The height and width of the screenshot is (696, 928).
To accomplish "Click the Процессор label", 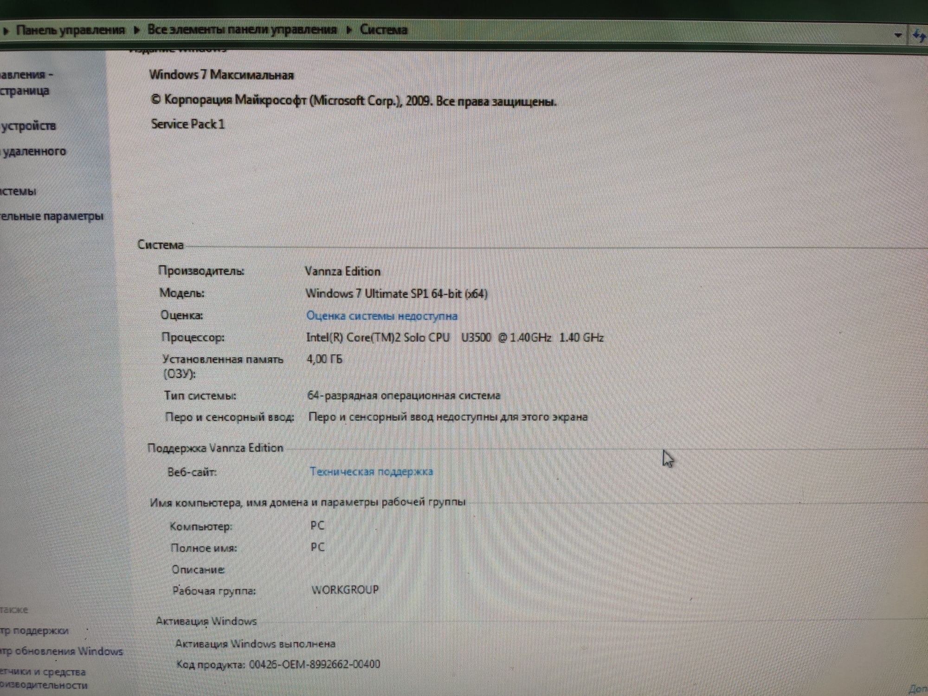I will (193, 337).
